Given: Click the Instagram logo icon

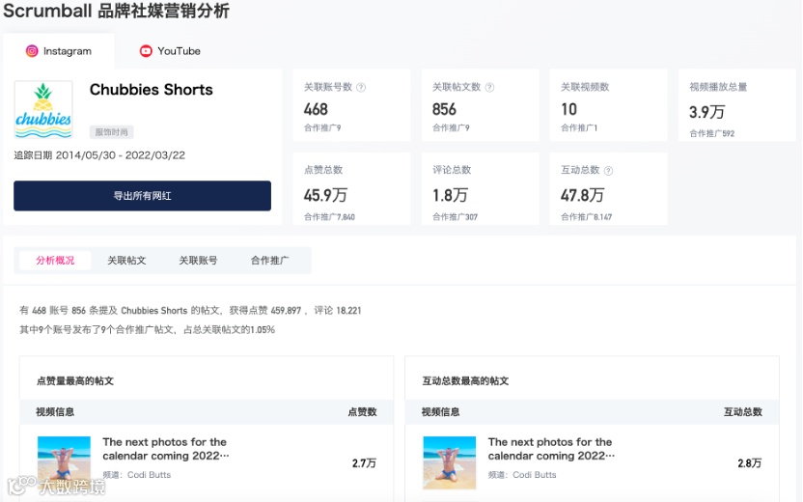Looking at the screenshot, I should pos(32,51).
